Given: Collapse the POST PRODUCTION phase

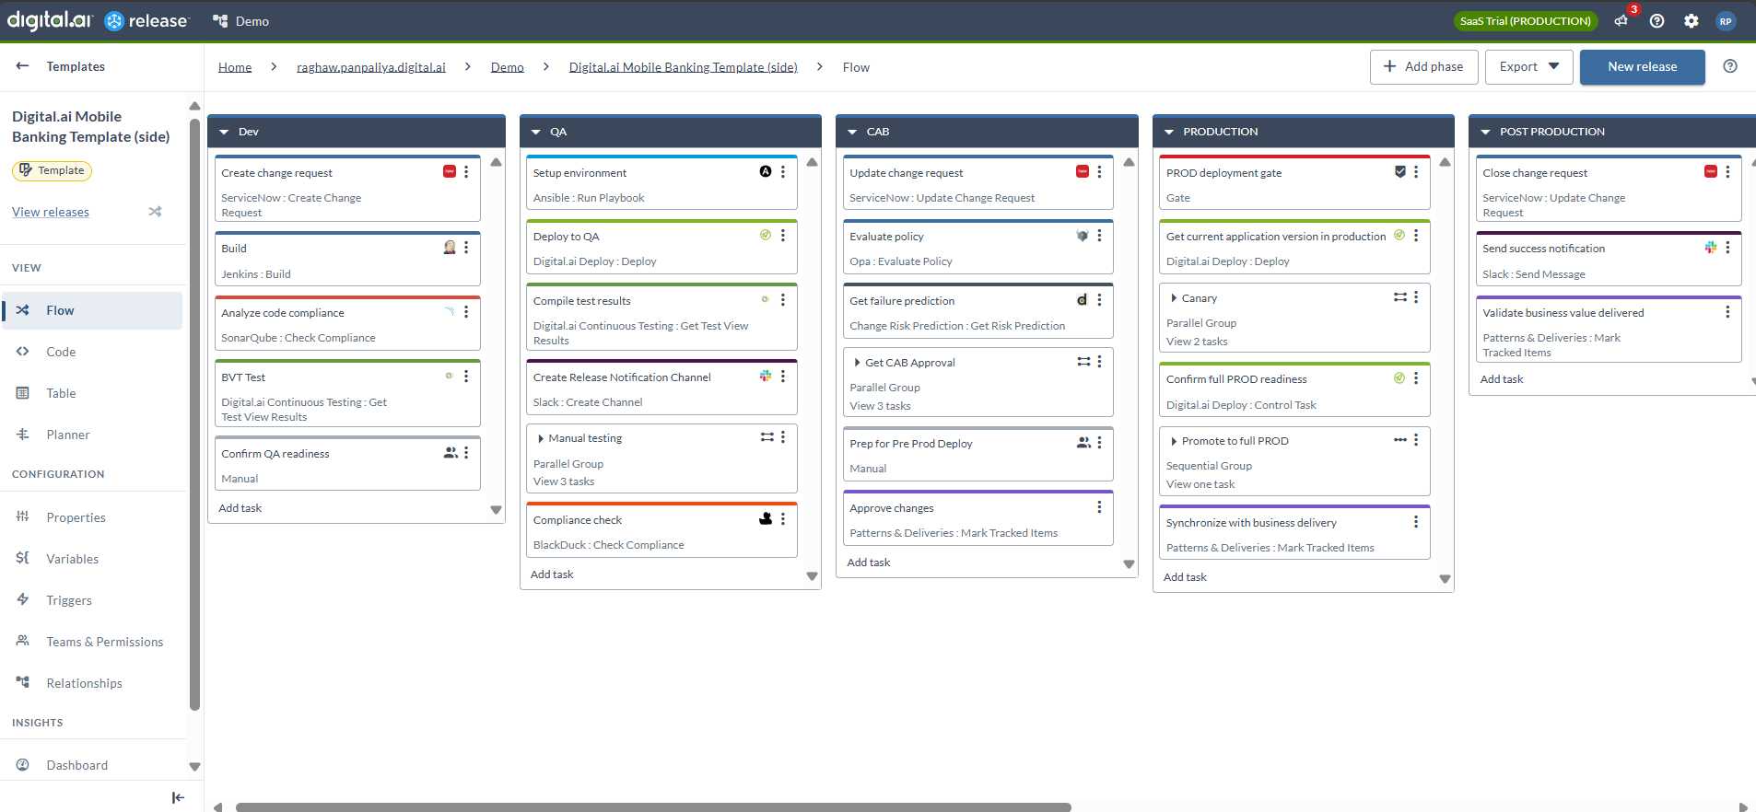Looking at the screenshot, I should tap(1485, 132).
